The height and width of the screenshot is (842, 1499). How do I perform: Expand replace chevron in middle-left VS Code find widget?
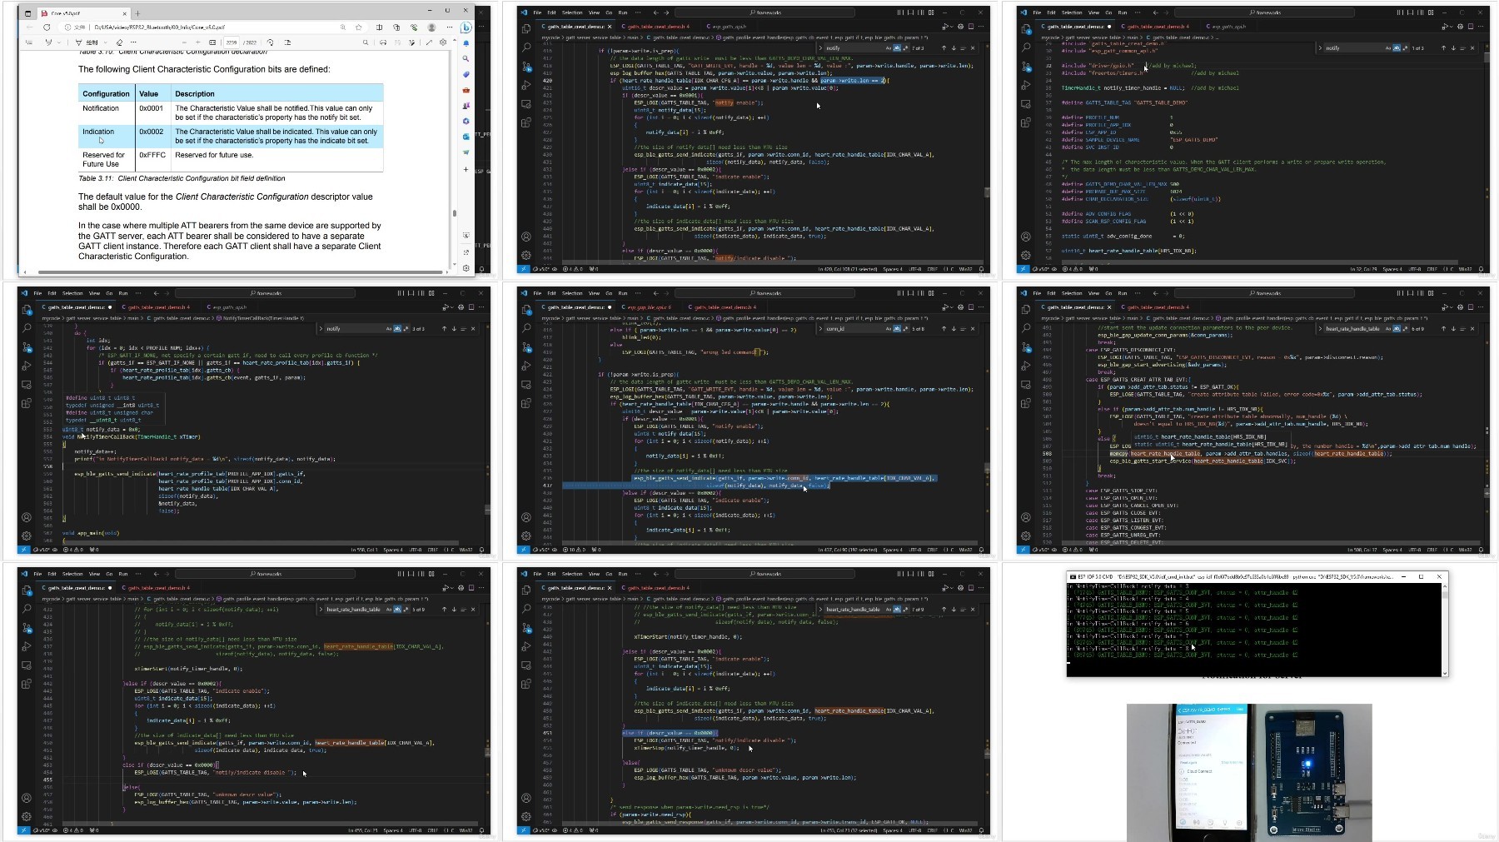click(x=321, y=329)
